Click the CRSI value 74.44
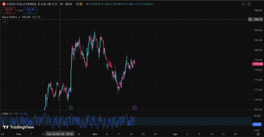Screen dimensions: 264x137 click(x=23, y=114)
